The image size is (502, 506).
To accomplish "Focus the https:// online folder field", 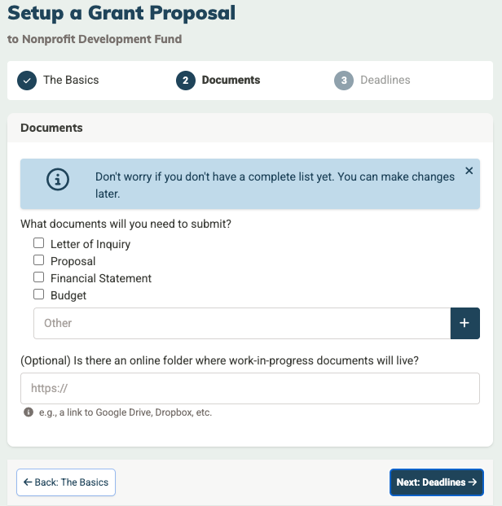I will pos(250,388).
